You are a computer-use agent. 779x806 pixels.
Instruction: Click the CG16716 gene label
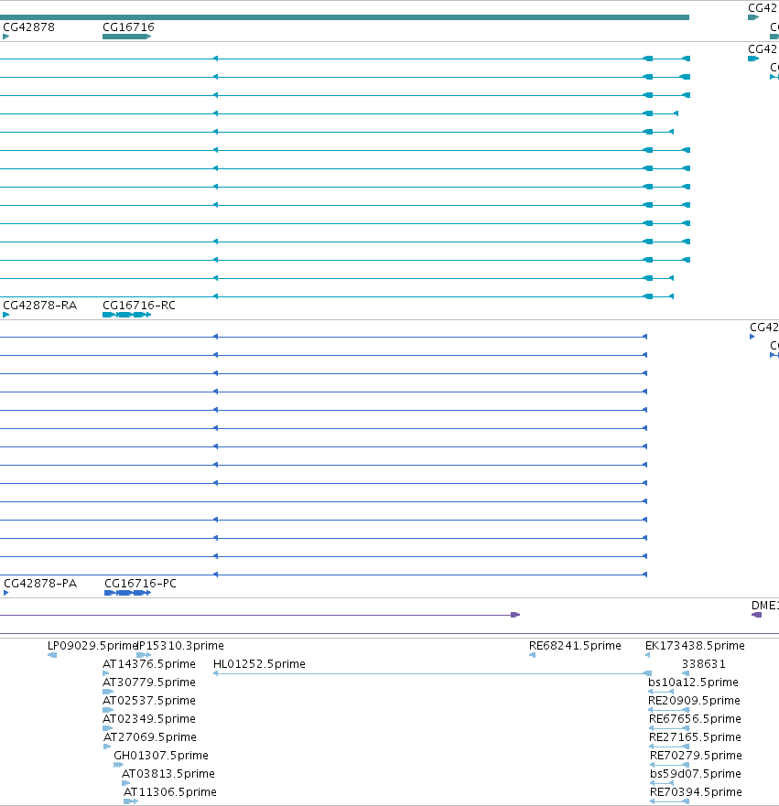(128, 27)
